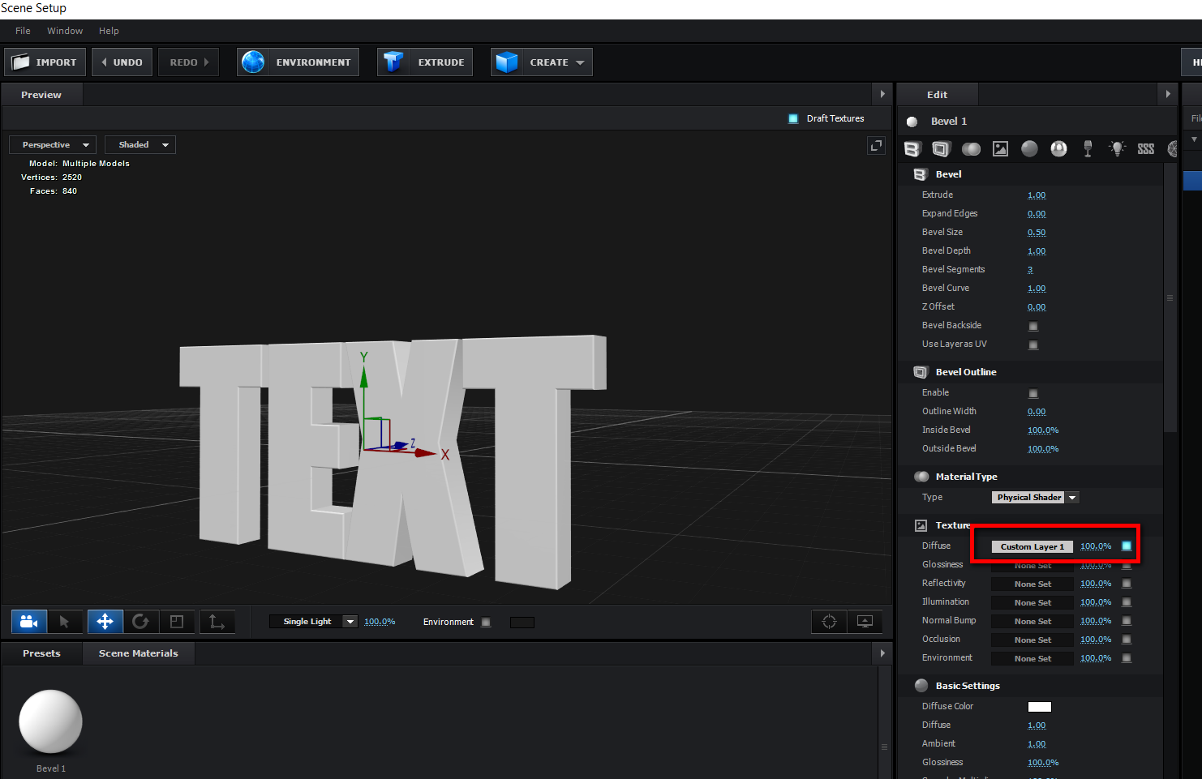Image resolution: width=1202 pixels, height=779 pixels.
Task: Activate the rotate tool icon
Action: 140,622
